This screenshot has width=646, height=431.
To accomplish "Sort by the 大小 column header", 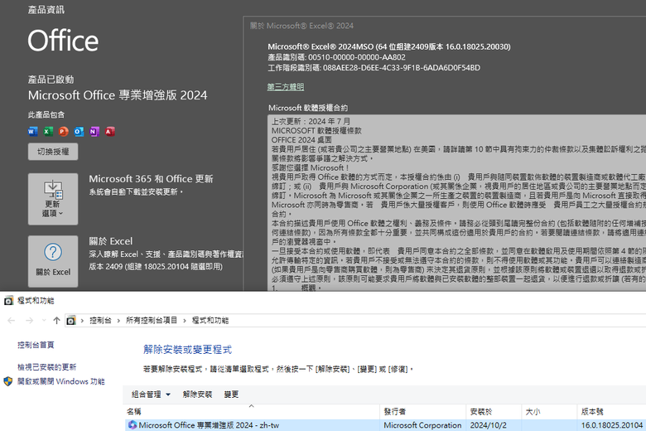I will coord(549,412).
